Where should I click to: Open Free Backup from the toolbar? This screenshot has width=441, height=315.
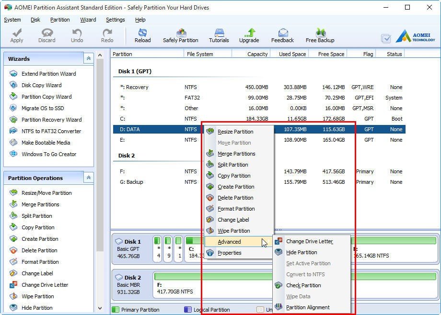(x=319, y=34)
